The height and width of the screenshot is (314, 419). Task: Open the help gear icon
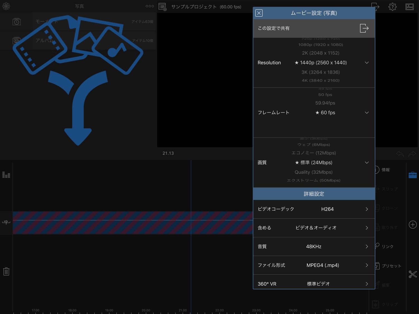click(392, 7)
